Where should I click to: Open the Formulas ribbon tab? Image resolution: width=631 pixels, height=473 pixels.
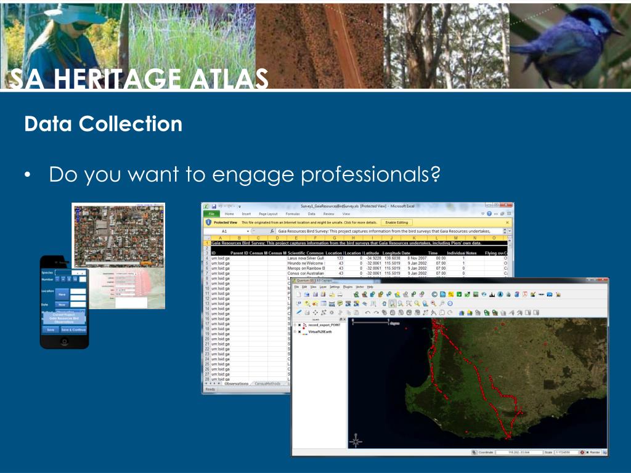pyautogui.click(x=293, y=214)
